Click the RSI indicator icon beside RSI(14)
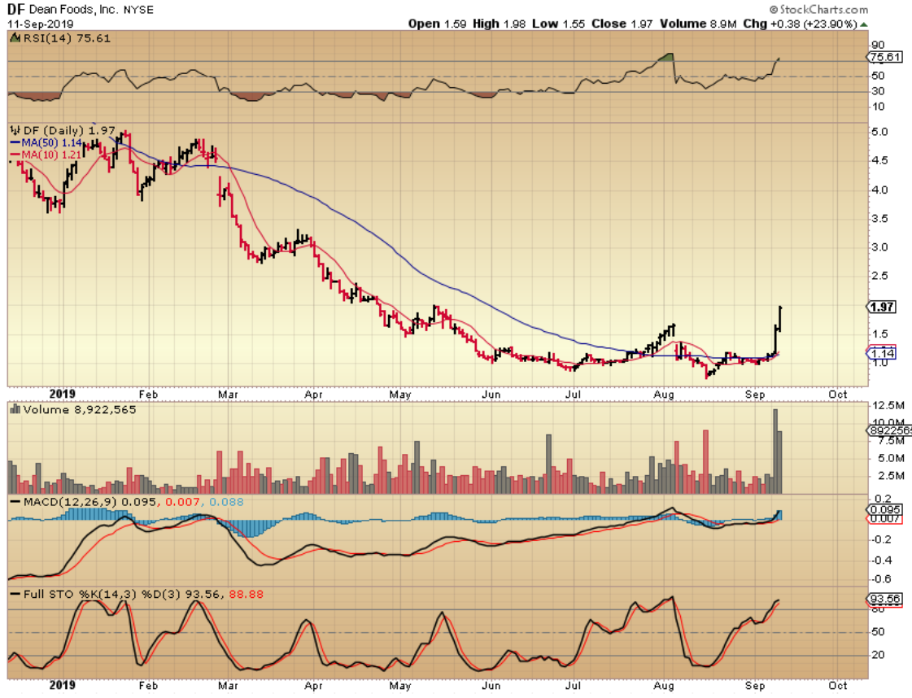Viewport: 912px width, 698px height. (x=15, y=38)
